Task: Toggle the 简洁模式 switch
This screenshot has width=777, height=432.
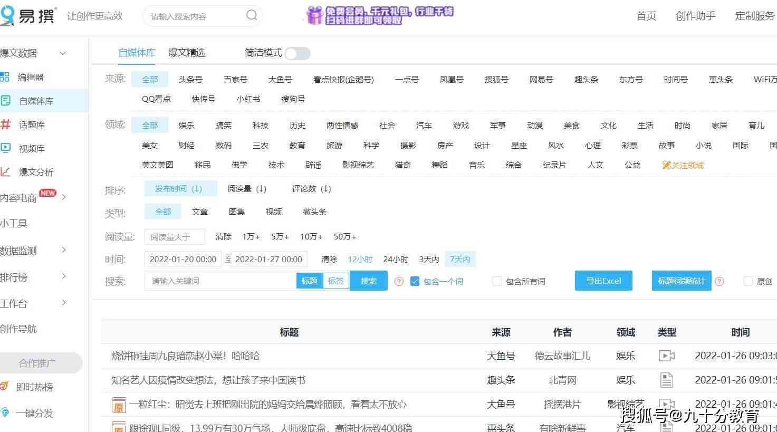Action: [x=298, y=53]
